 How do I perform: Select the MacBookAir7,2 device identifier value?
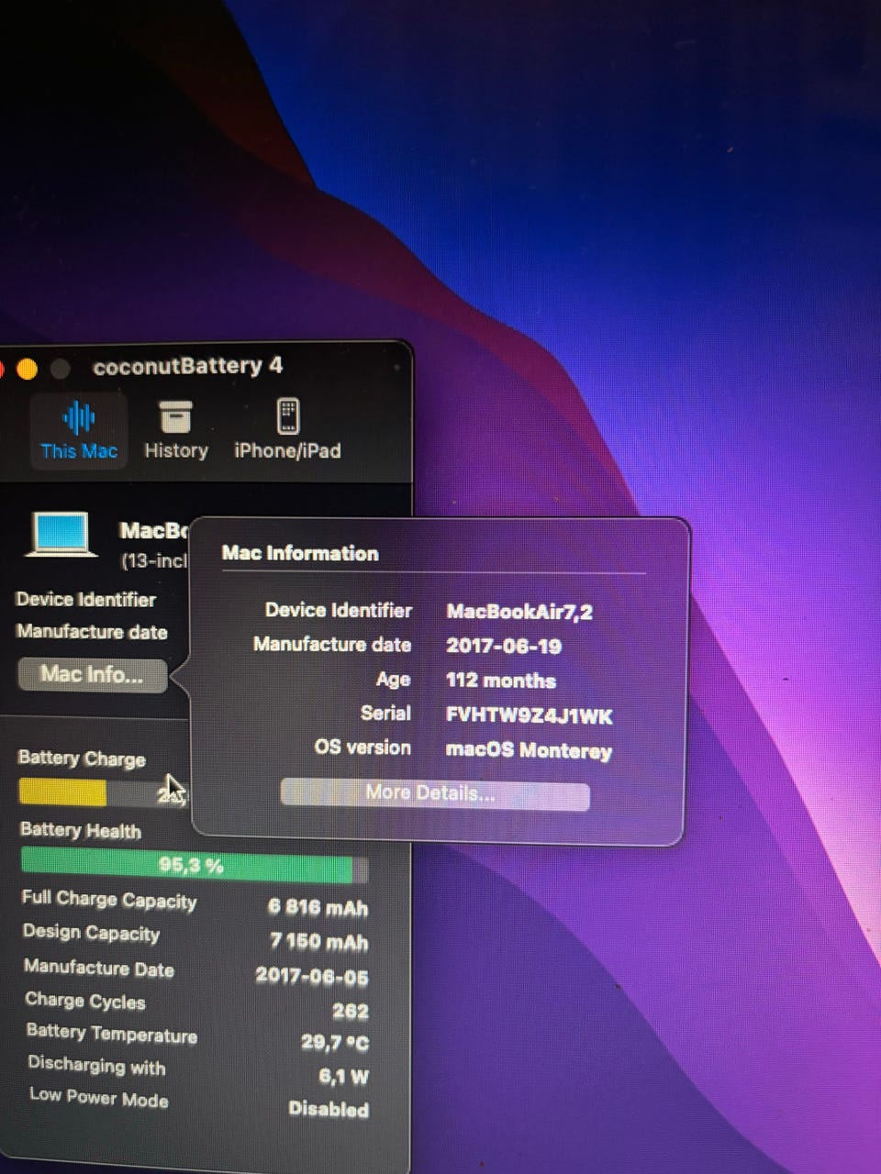(519, 612)
